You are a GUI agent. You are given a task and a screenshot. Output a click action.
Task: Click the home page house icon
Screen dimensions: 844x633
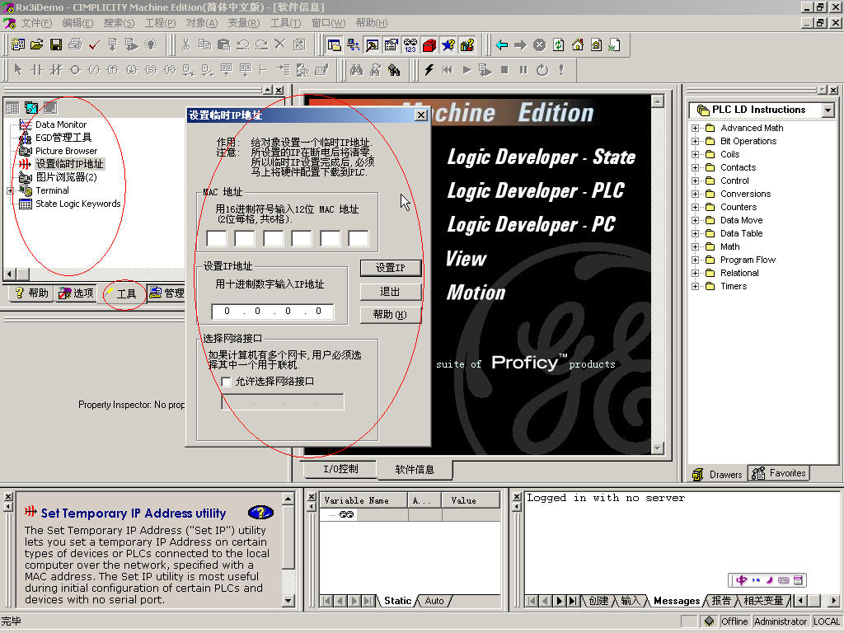578,45
